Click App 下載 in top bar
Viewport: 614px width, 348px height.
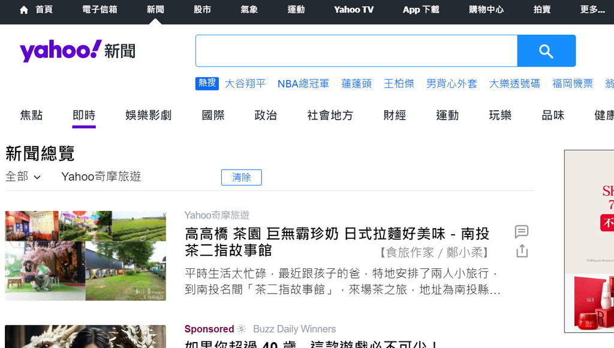(421, 10)
